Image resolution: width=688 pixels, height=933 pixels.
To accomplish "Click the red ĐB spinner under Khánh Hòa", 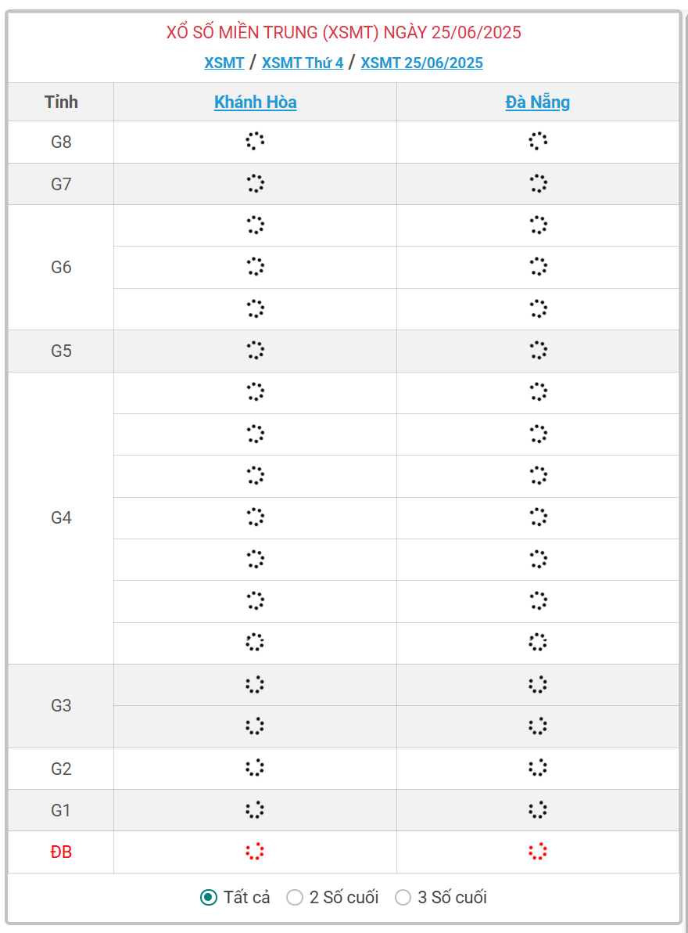I will click(x=255, y=852).
